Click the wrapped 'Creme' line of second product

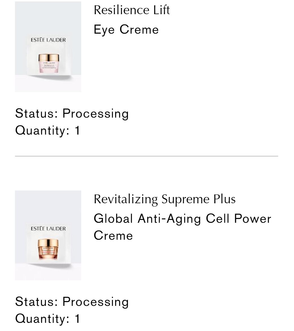113,236
